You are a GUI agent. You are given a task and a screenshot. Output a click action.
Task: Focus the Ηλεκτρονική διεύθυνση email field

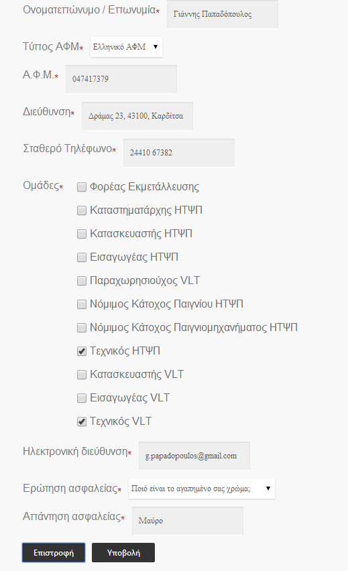(x=194, y=456)
